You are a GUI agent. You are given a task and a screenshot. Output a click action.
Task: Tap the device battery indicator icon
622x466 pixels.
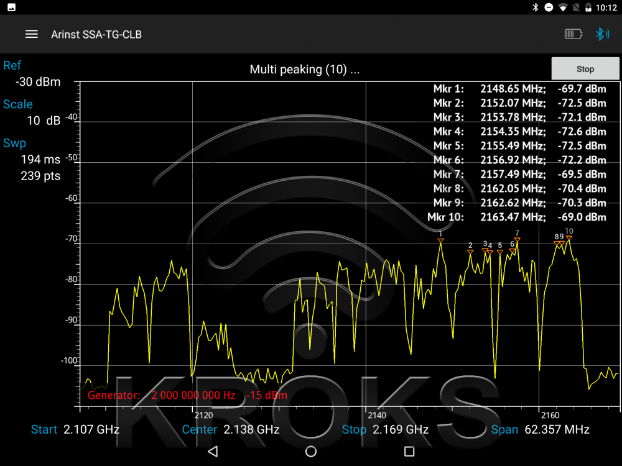tap(573, 34)
